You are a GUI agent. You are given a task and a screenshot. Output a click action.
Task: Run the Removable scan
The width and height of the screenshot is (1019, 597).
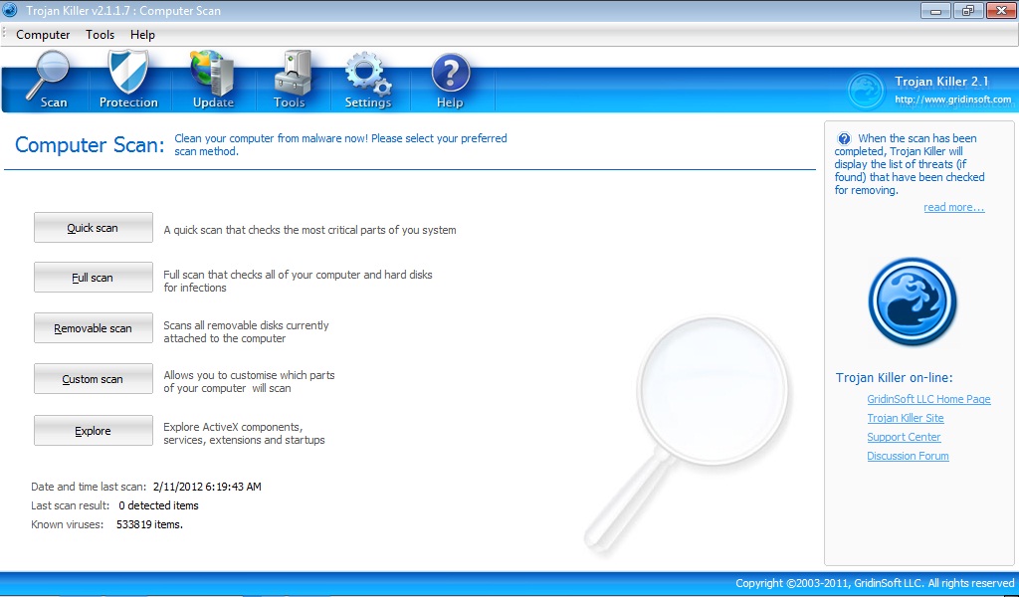coord(93,328)
